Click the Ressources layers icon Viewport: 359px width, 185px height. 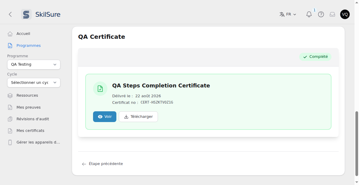pyautogui.click(x=10, y=95)
